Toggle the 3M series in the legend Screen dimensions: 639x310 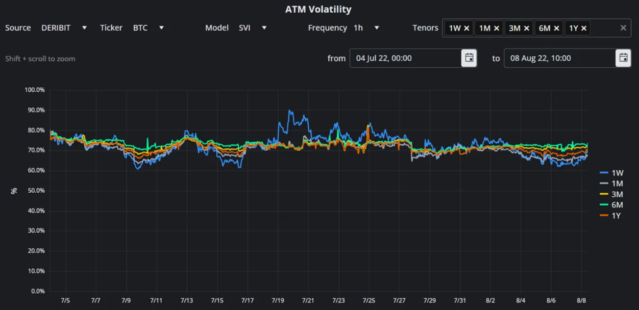(x=611, y=194)
